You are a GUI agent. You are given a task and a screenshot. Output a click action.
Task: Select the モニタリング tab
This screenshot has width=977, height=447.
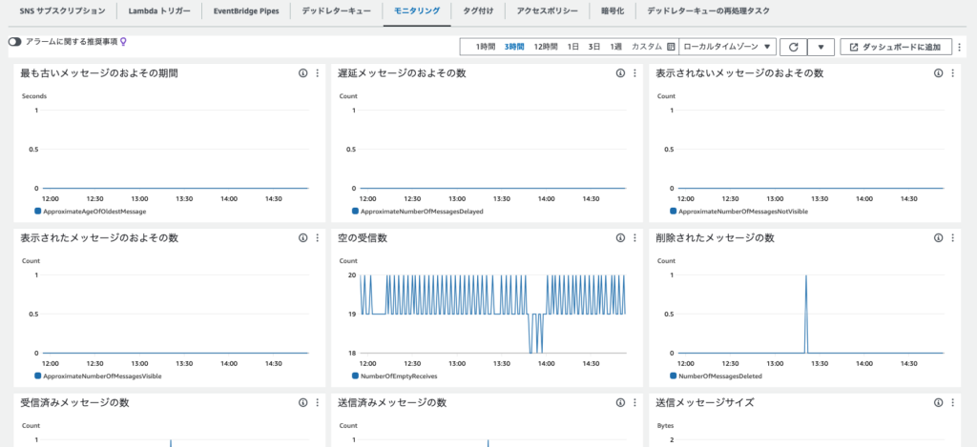tap(417, 11)
